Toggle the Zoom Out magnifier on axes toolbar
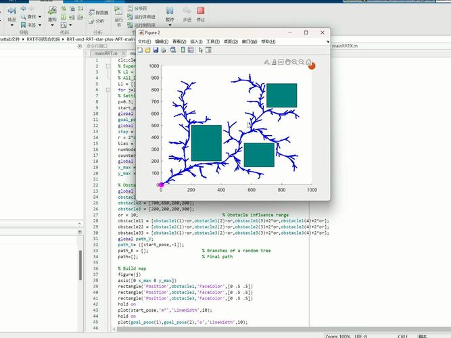 point(302,62)
